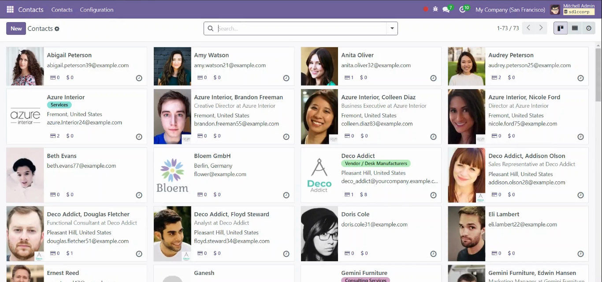
Task: Click the red recording indicator icon
Action: [x=426, y=9]
